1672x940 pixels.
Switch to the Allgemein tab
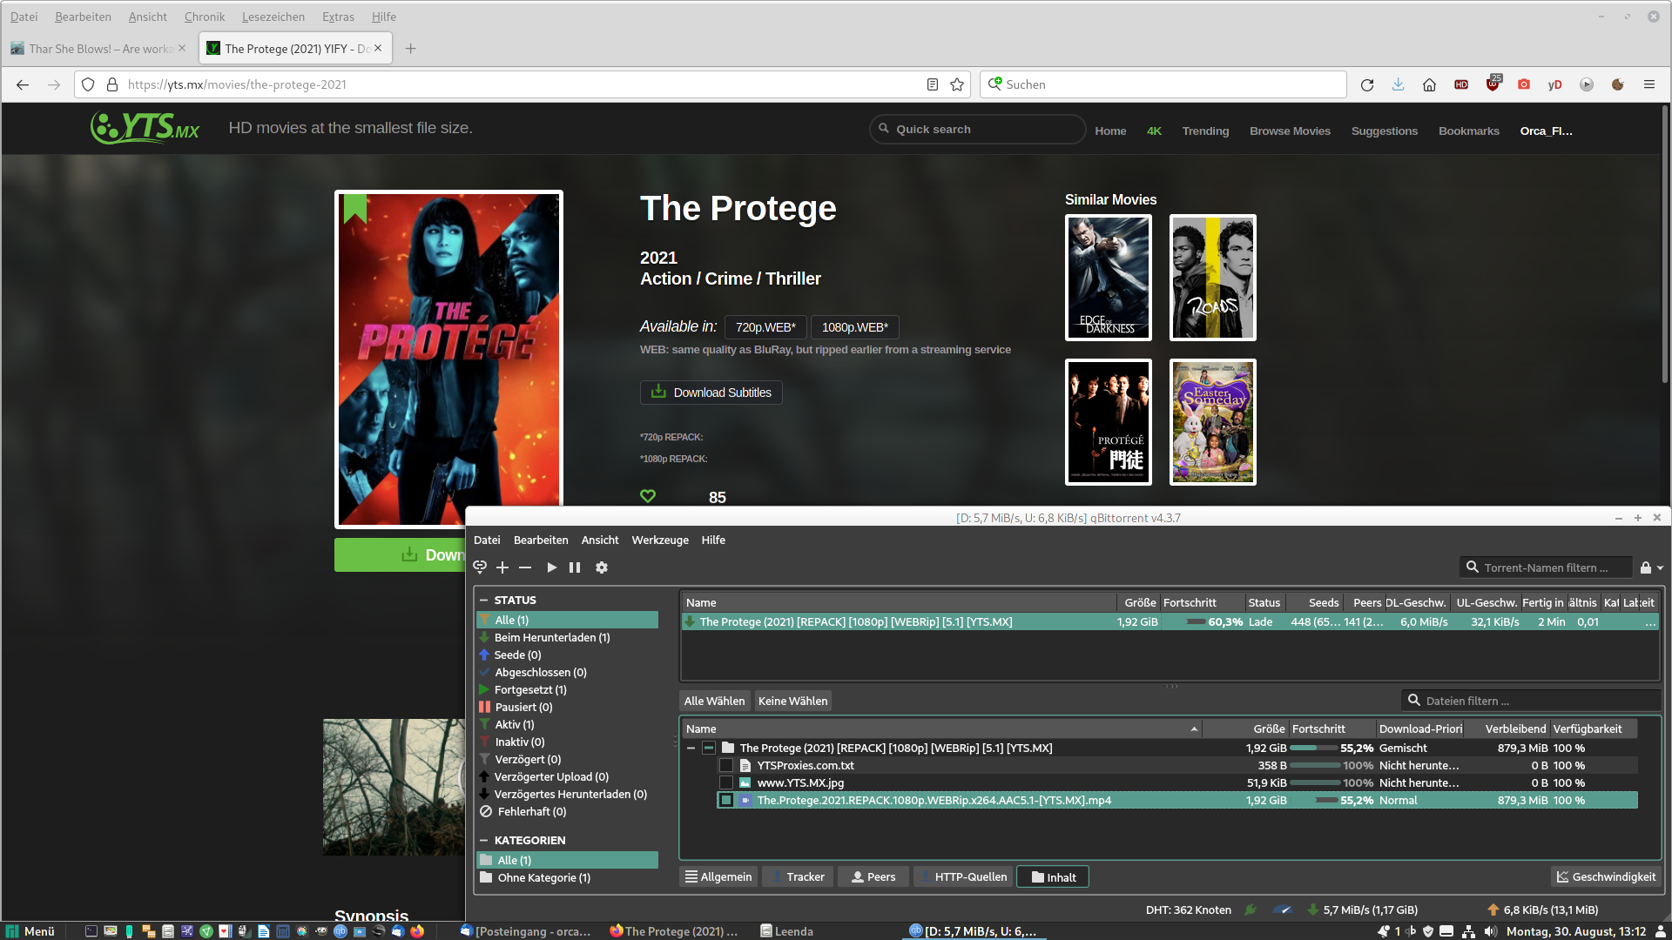718,876
